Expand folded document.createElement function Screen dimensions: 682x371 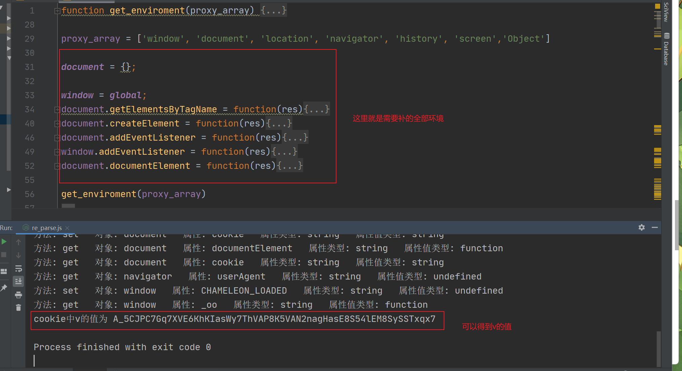pos(57,123)
